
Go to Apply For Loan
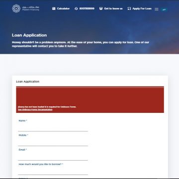[142, 8]
